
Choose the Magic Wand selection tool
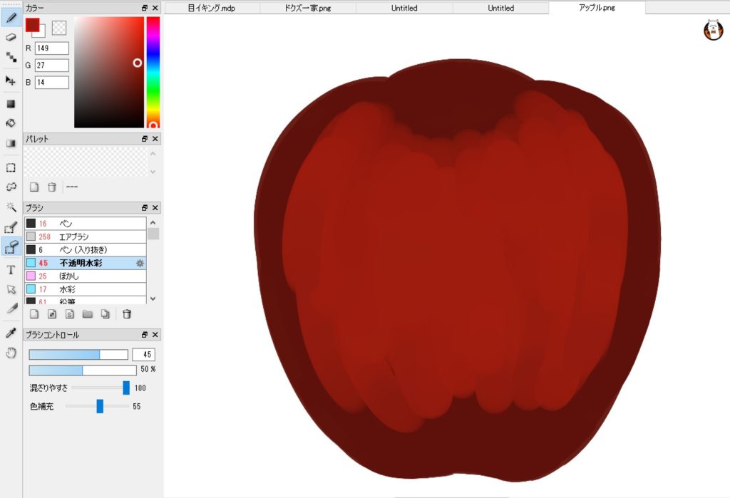[x=11, y=207]
